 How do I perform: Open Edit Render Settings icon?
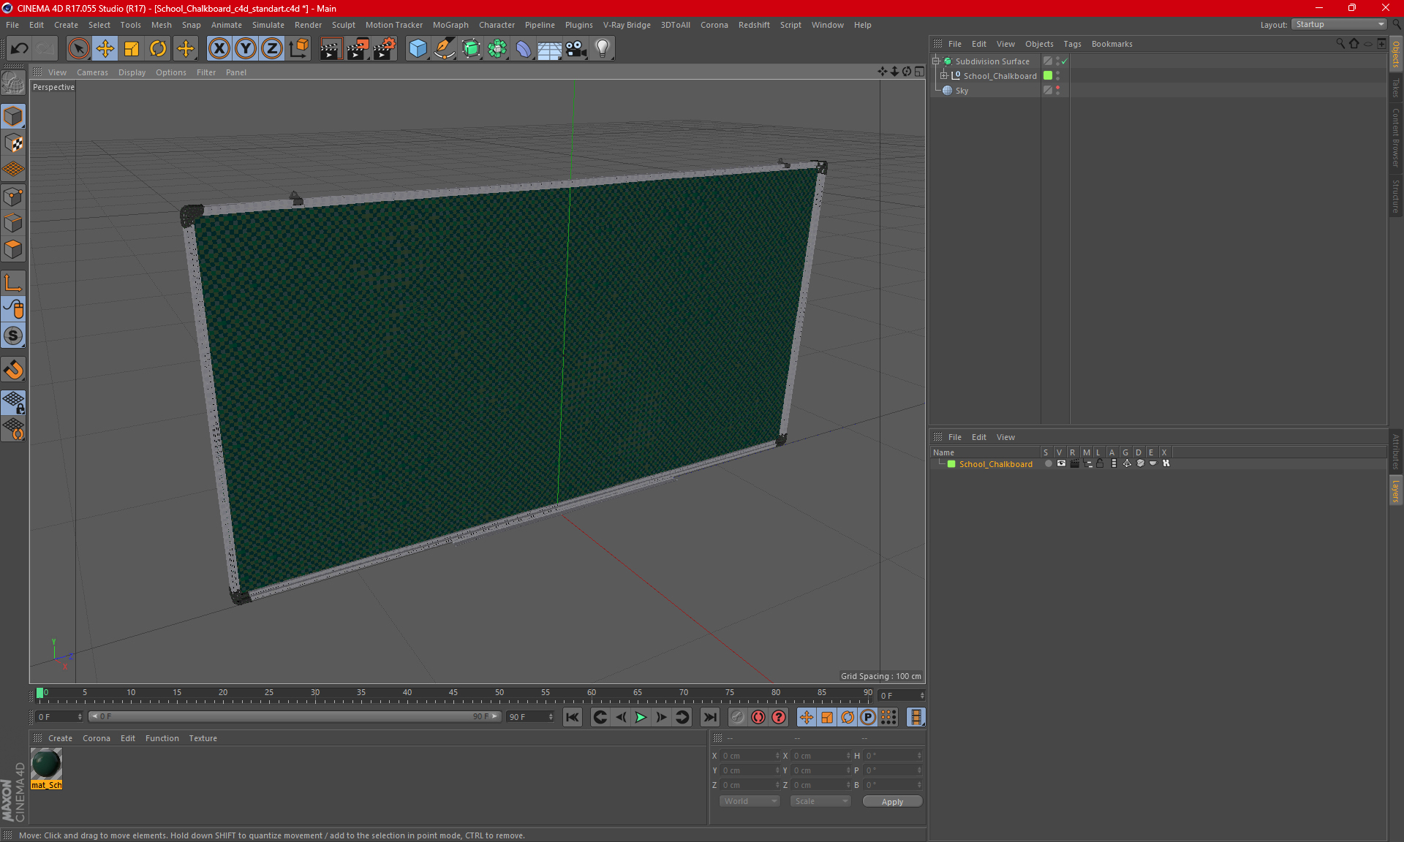[385, 48]
